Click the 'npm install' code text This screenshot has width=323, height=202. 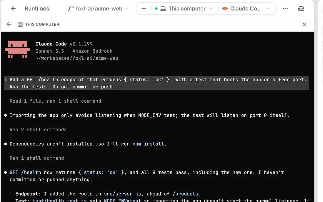[148, 144]
